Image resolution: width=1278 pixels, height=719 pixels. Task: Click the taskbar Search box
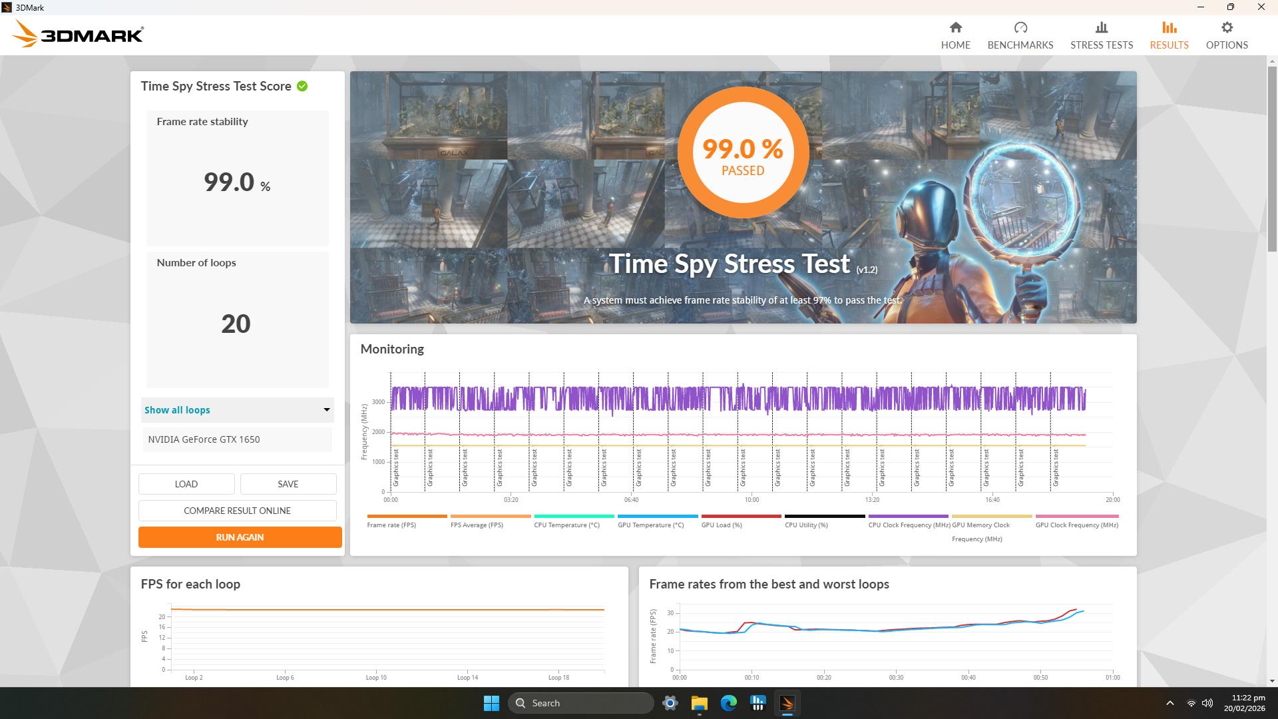pos(580,703)
